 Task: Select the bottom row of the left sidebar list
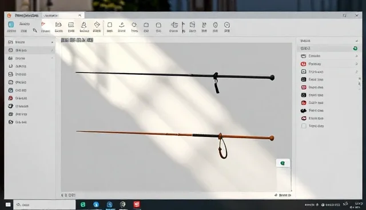click(x=30, y=122)
